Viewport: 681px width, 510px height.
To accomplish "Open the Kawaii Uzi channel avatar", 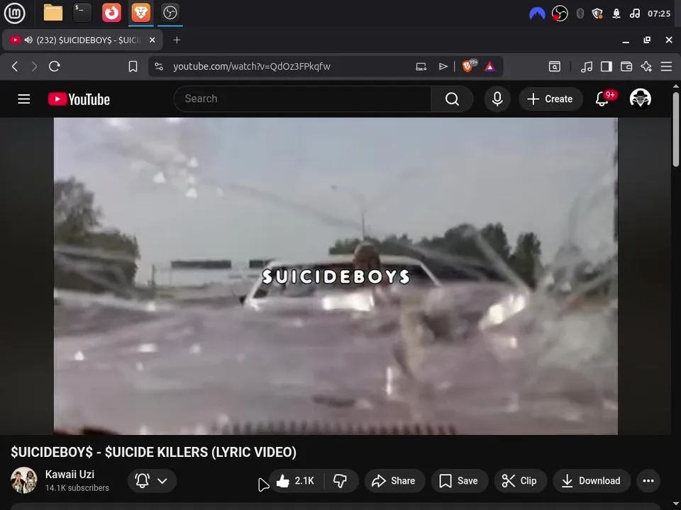I will (x=24, y=480).
